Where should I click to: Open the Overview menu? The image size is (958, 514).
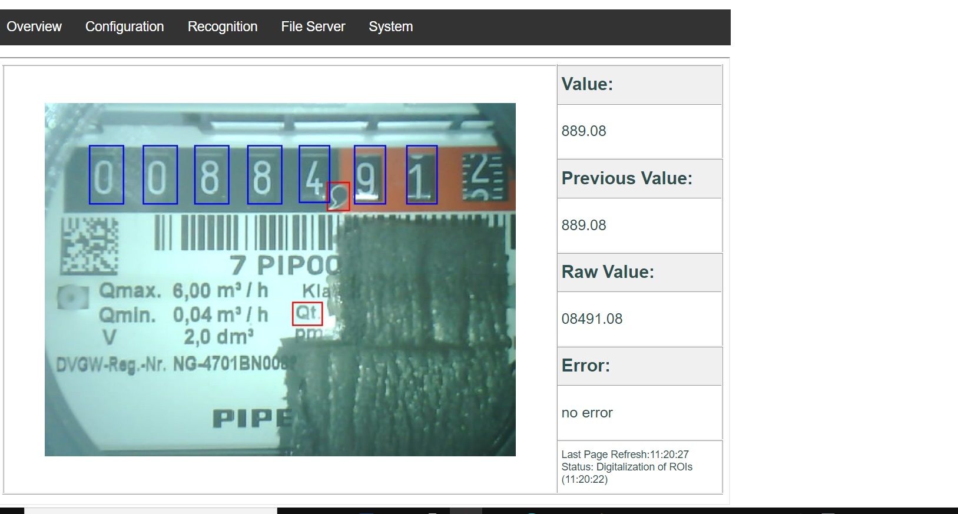point(34,26)
